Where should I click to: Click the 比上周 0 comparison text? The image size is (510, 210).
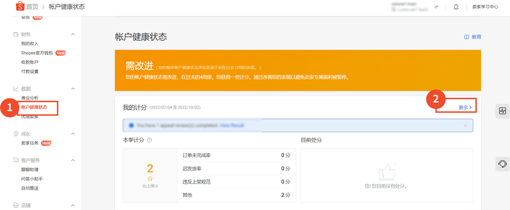pos(150,186)
